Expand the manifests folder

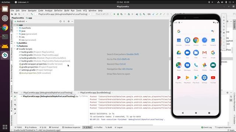pos(17,28)
